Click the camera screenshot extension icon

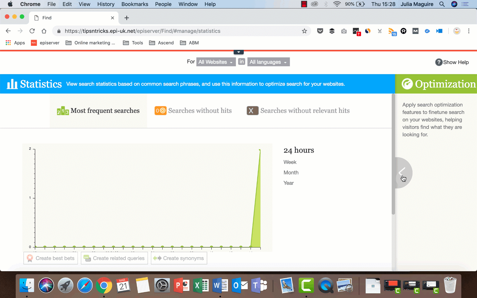point(344,31)
